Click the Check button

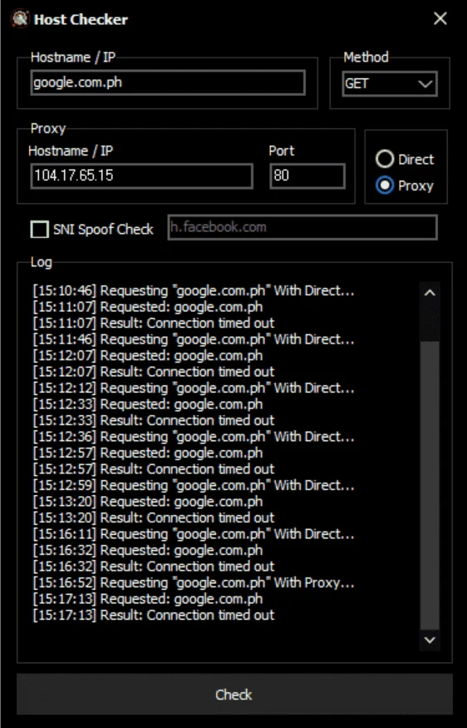(x=234, y=694)
